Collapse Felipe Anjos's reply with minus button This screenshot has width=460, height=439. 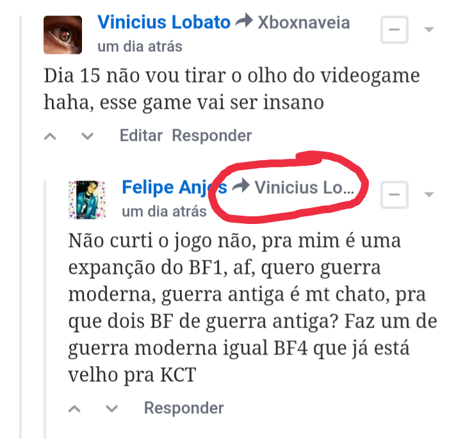coord(394,195)
